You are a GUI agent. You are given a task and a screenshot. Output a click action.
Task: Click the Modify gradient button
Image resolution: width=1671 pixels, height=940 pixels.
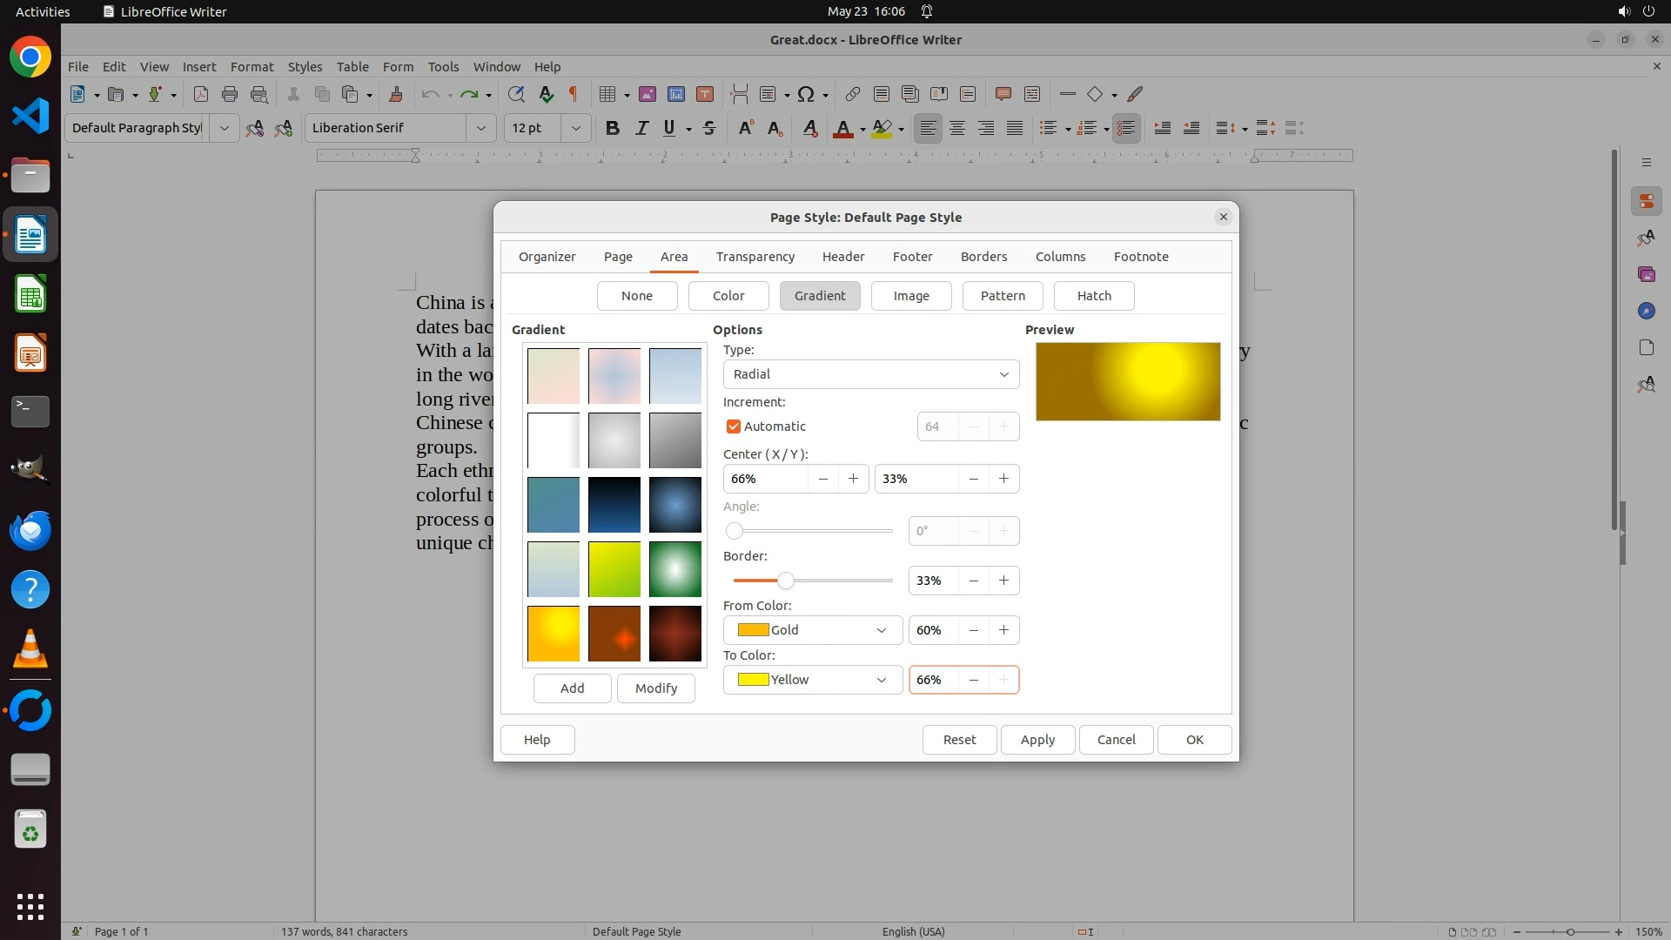655,688
